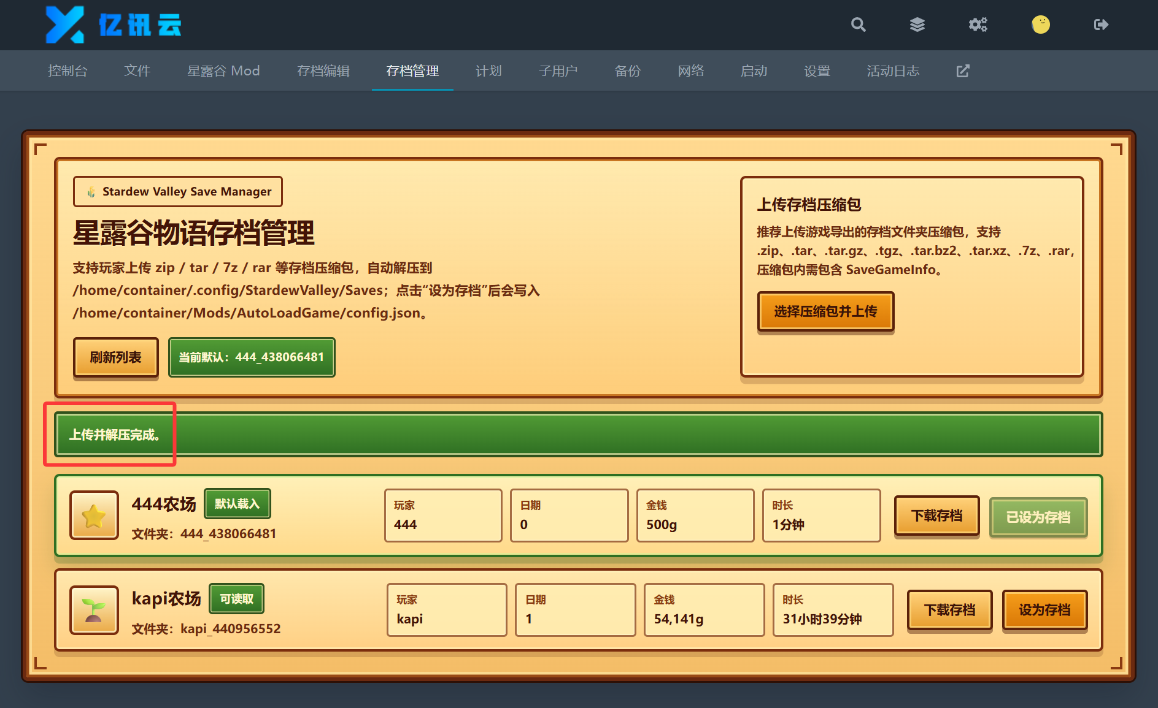The width and height of the screenshot is (1158, 708).
Task: Click the star icon of 444农场
Action: [x=94, y=516]
